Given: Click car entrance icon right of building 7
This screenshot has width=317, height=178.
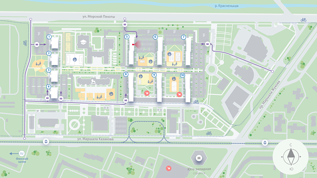Looking at the screenshot, I should coord(207,44).
